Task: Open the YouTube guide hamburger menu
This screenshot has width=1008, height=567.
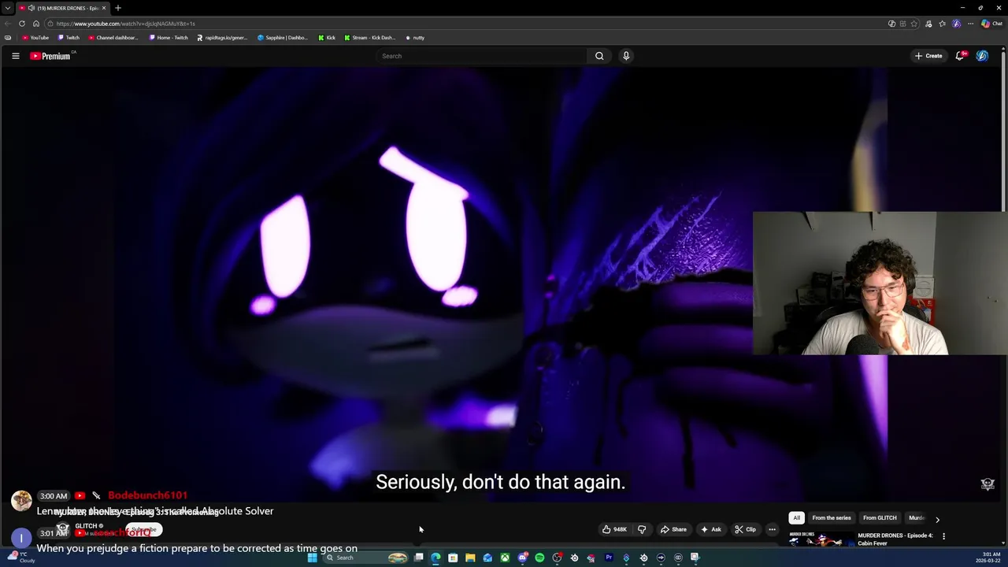Action: (15, 56)
